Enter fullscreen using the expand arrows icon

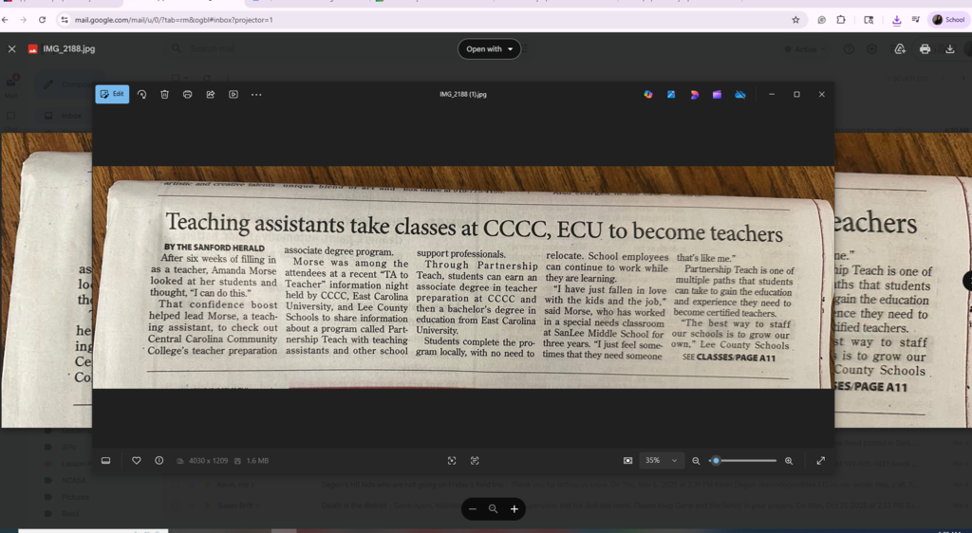pos(820,460)
